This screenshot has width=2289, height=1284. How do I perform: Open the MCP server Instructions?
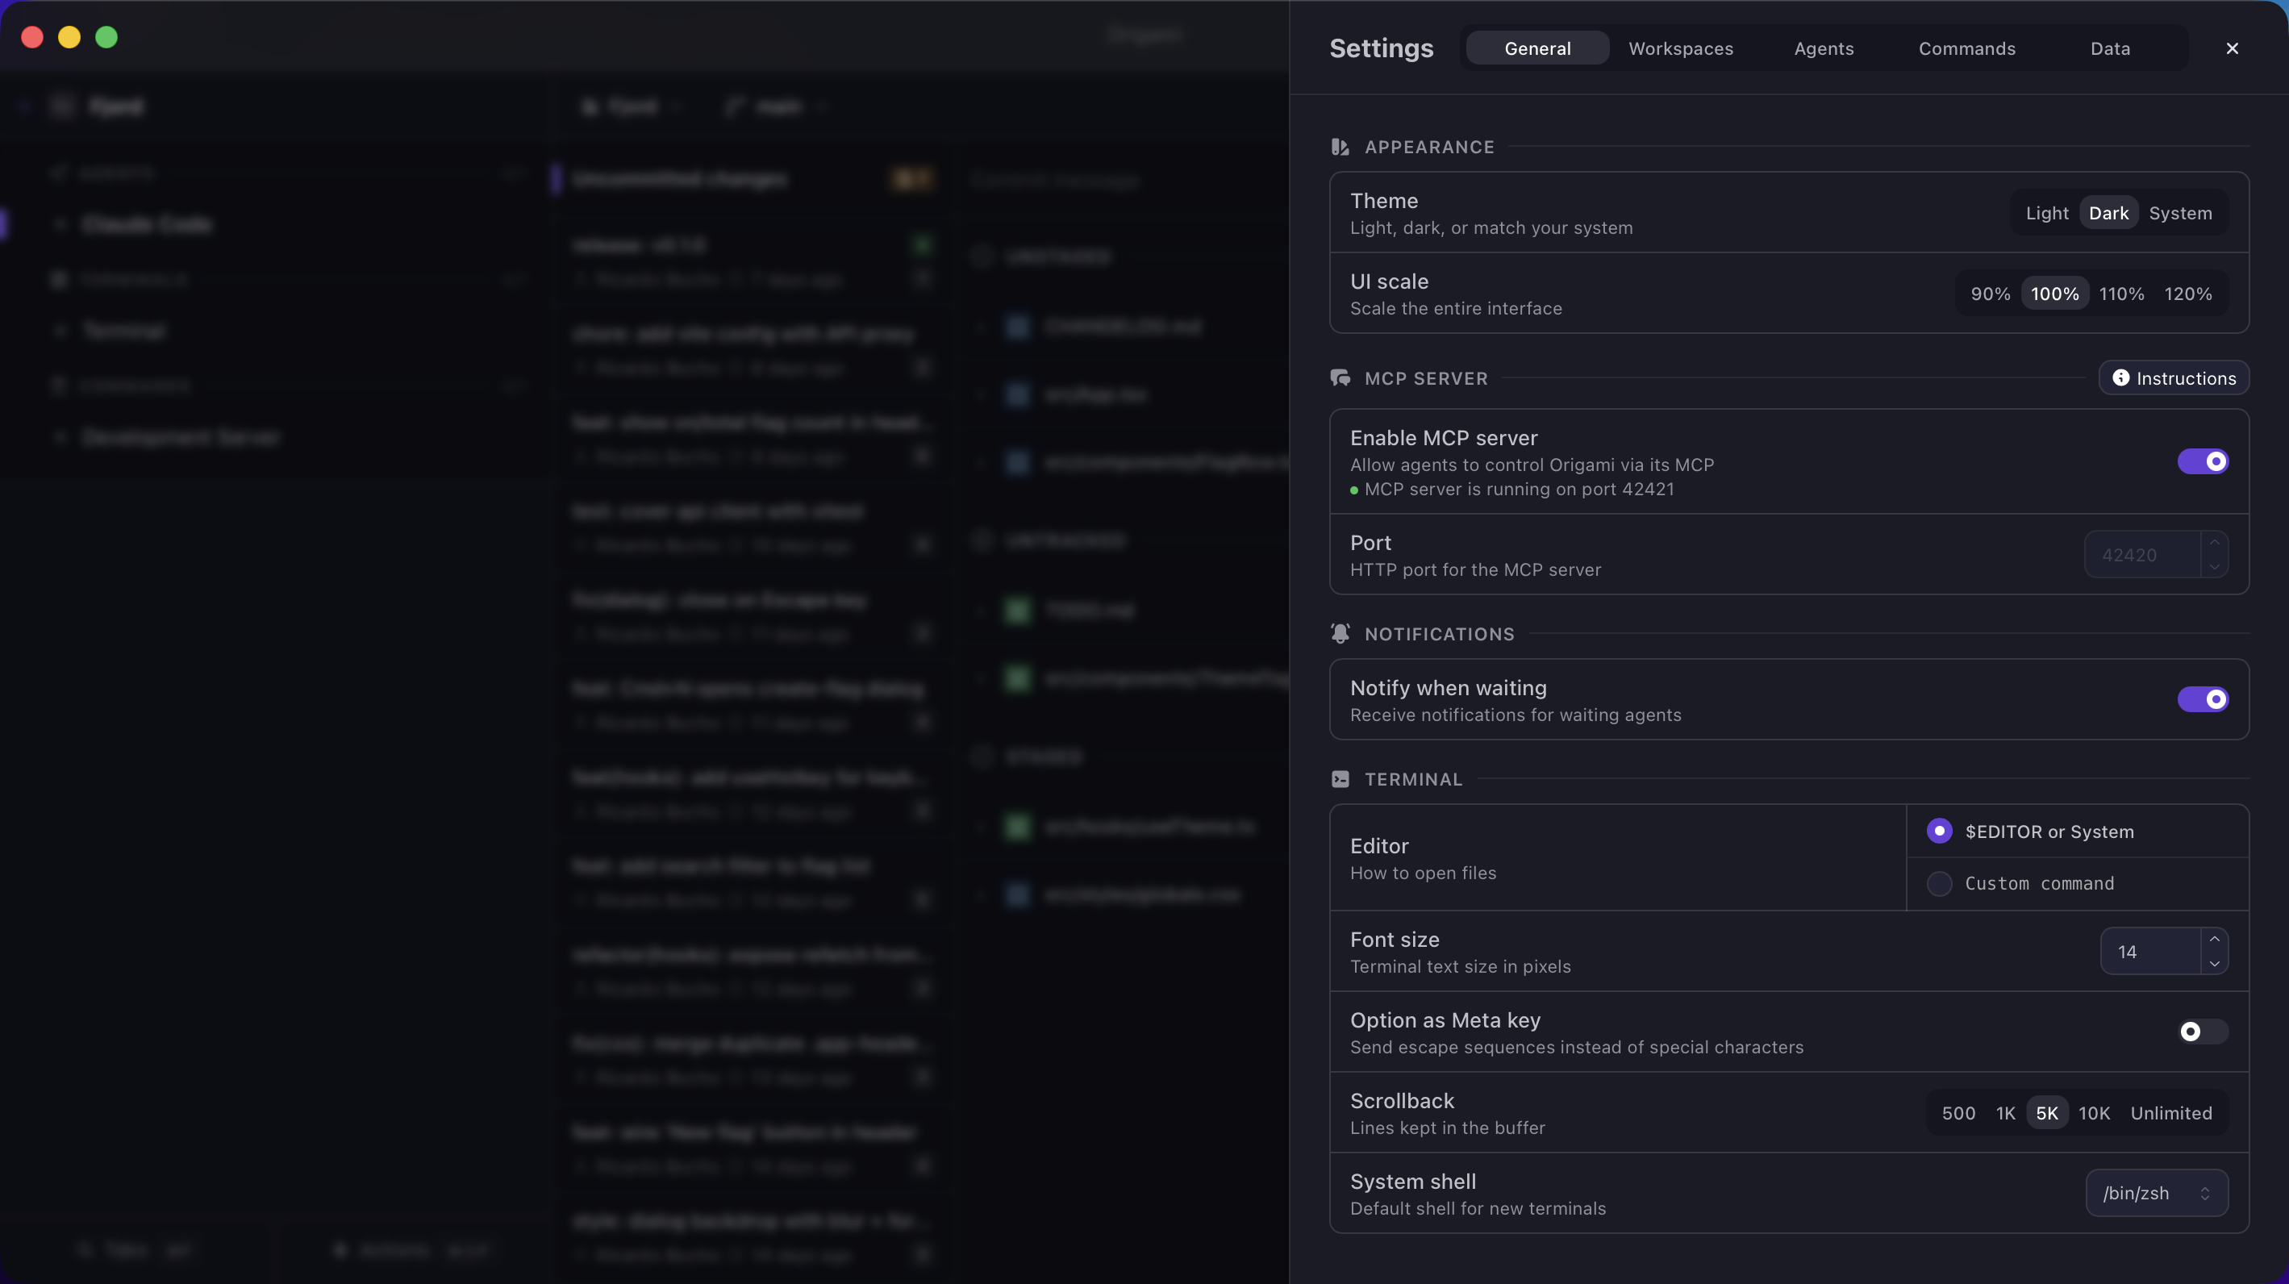coord(2174,377)
